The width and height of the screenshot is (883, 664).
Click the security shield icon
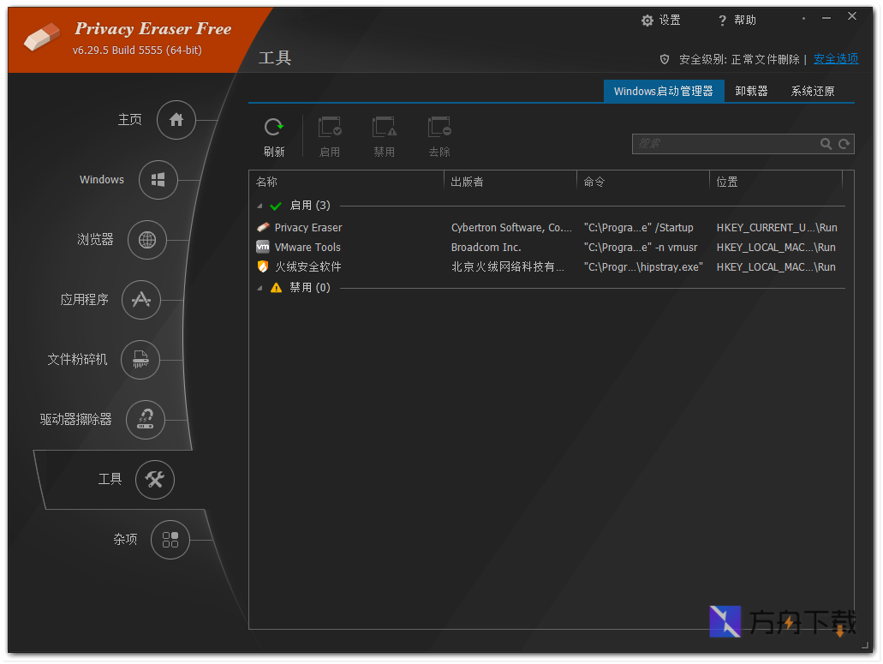[665, 59]
